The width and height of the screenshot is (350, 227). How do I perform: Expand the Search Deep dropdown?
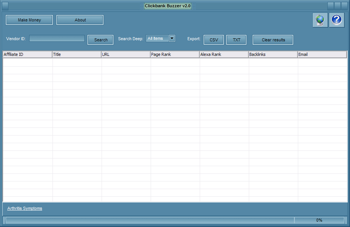tap(172, 38)
